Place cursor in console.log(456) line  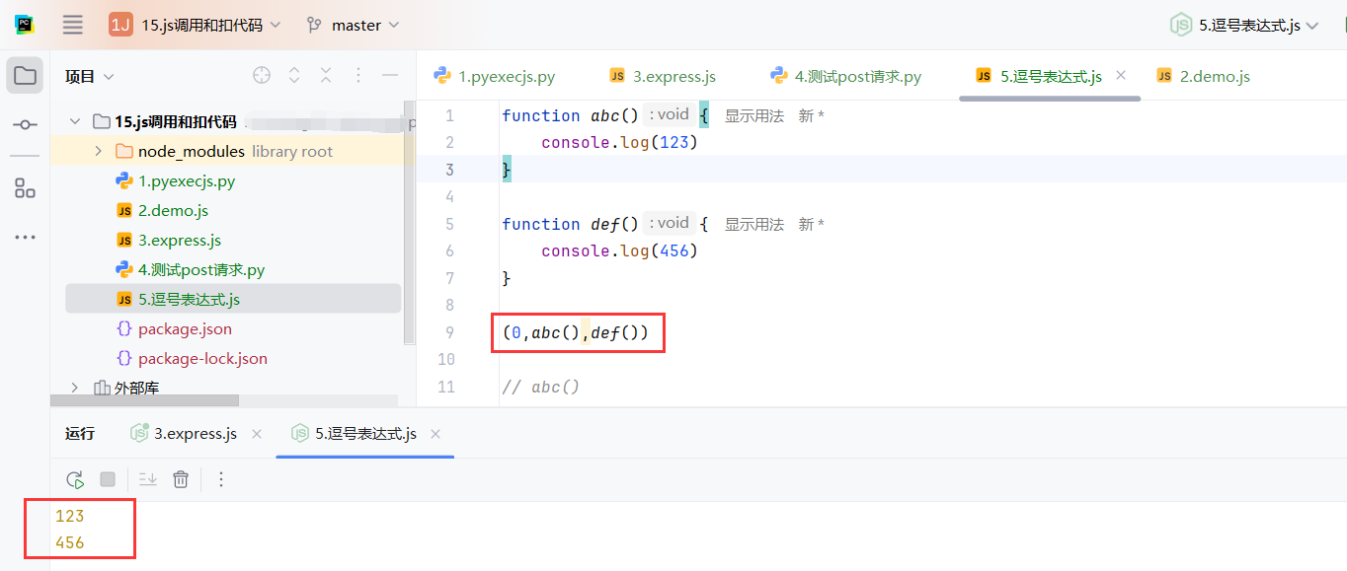(619, 251)
